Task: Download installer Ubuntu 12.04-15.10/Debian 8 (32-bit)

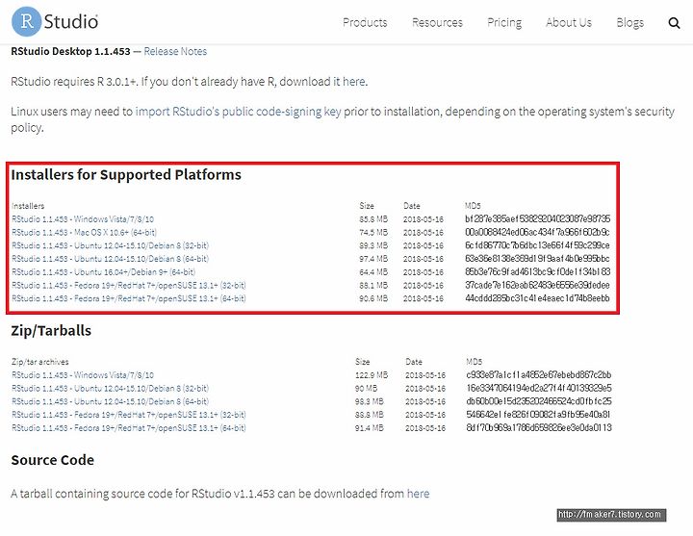Action: pyautogui.click(x=110, y=245)
